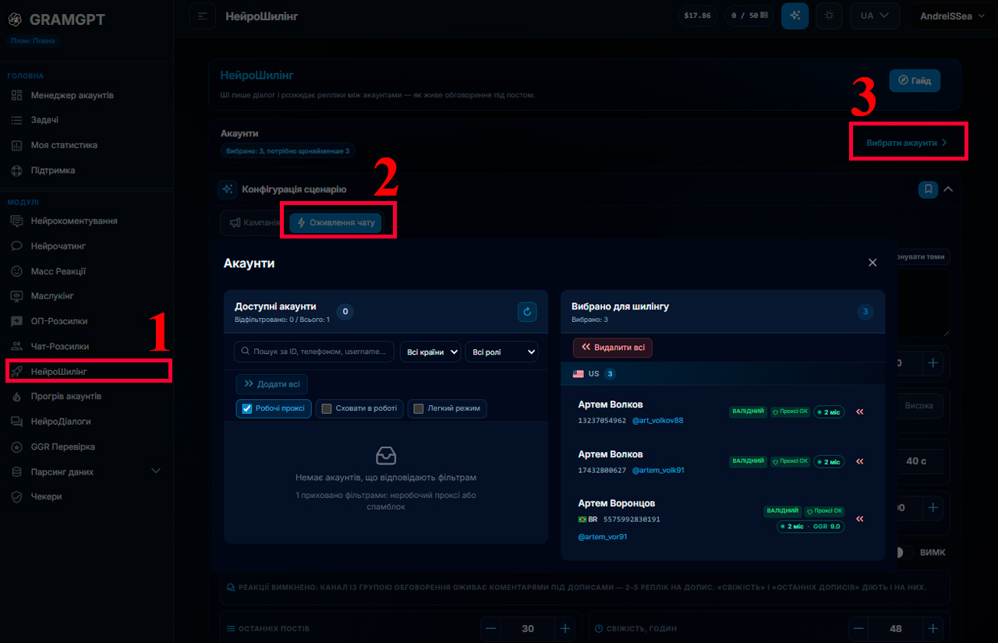Click the Маслукінг module icon

16,295
